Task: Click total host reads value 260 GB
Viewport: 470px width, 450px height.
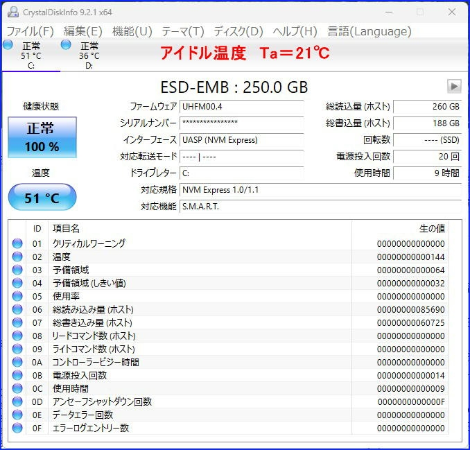Action: click(x=427, y=106)
